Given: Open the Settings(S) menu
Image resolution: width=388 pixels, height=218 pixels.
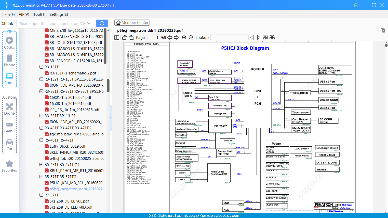Looking at the screenshot, I should pos(59,14).
